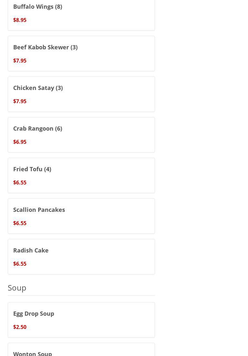Click the $6.95 Crab Rangoon price
This screenshot has height=356, width=248.
pos(20,142)
